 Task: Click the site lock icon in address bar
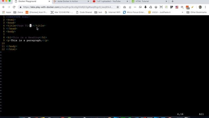pos(20,7)
